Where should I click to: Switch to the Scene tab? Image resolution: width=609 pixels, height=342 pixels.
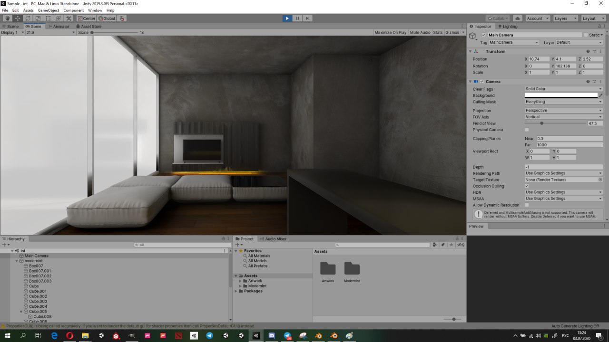click(10, 27)
